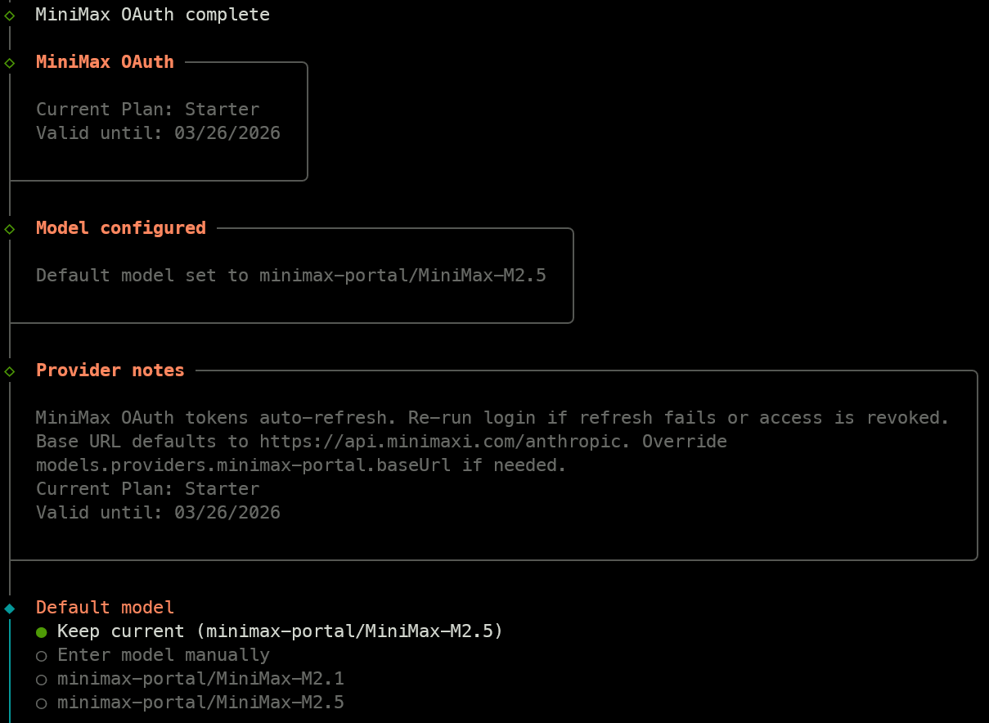
Task: Click the diamond marker beside Provider notes
Action: point(10,371)
